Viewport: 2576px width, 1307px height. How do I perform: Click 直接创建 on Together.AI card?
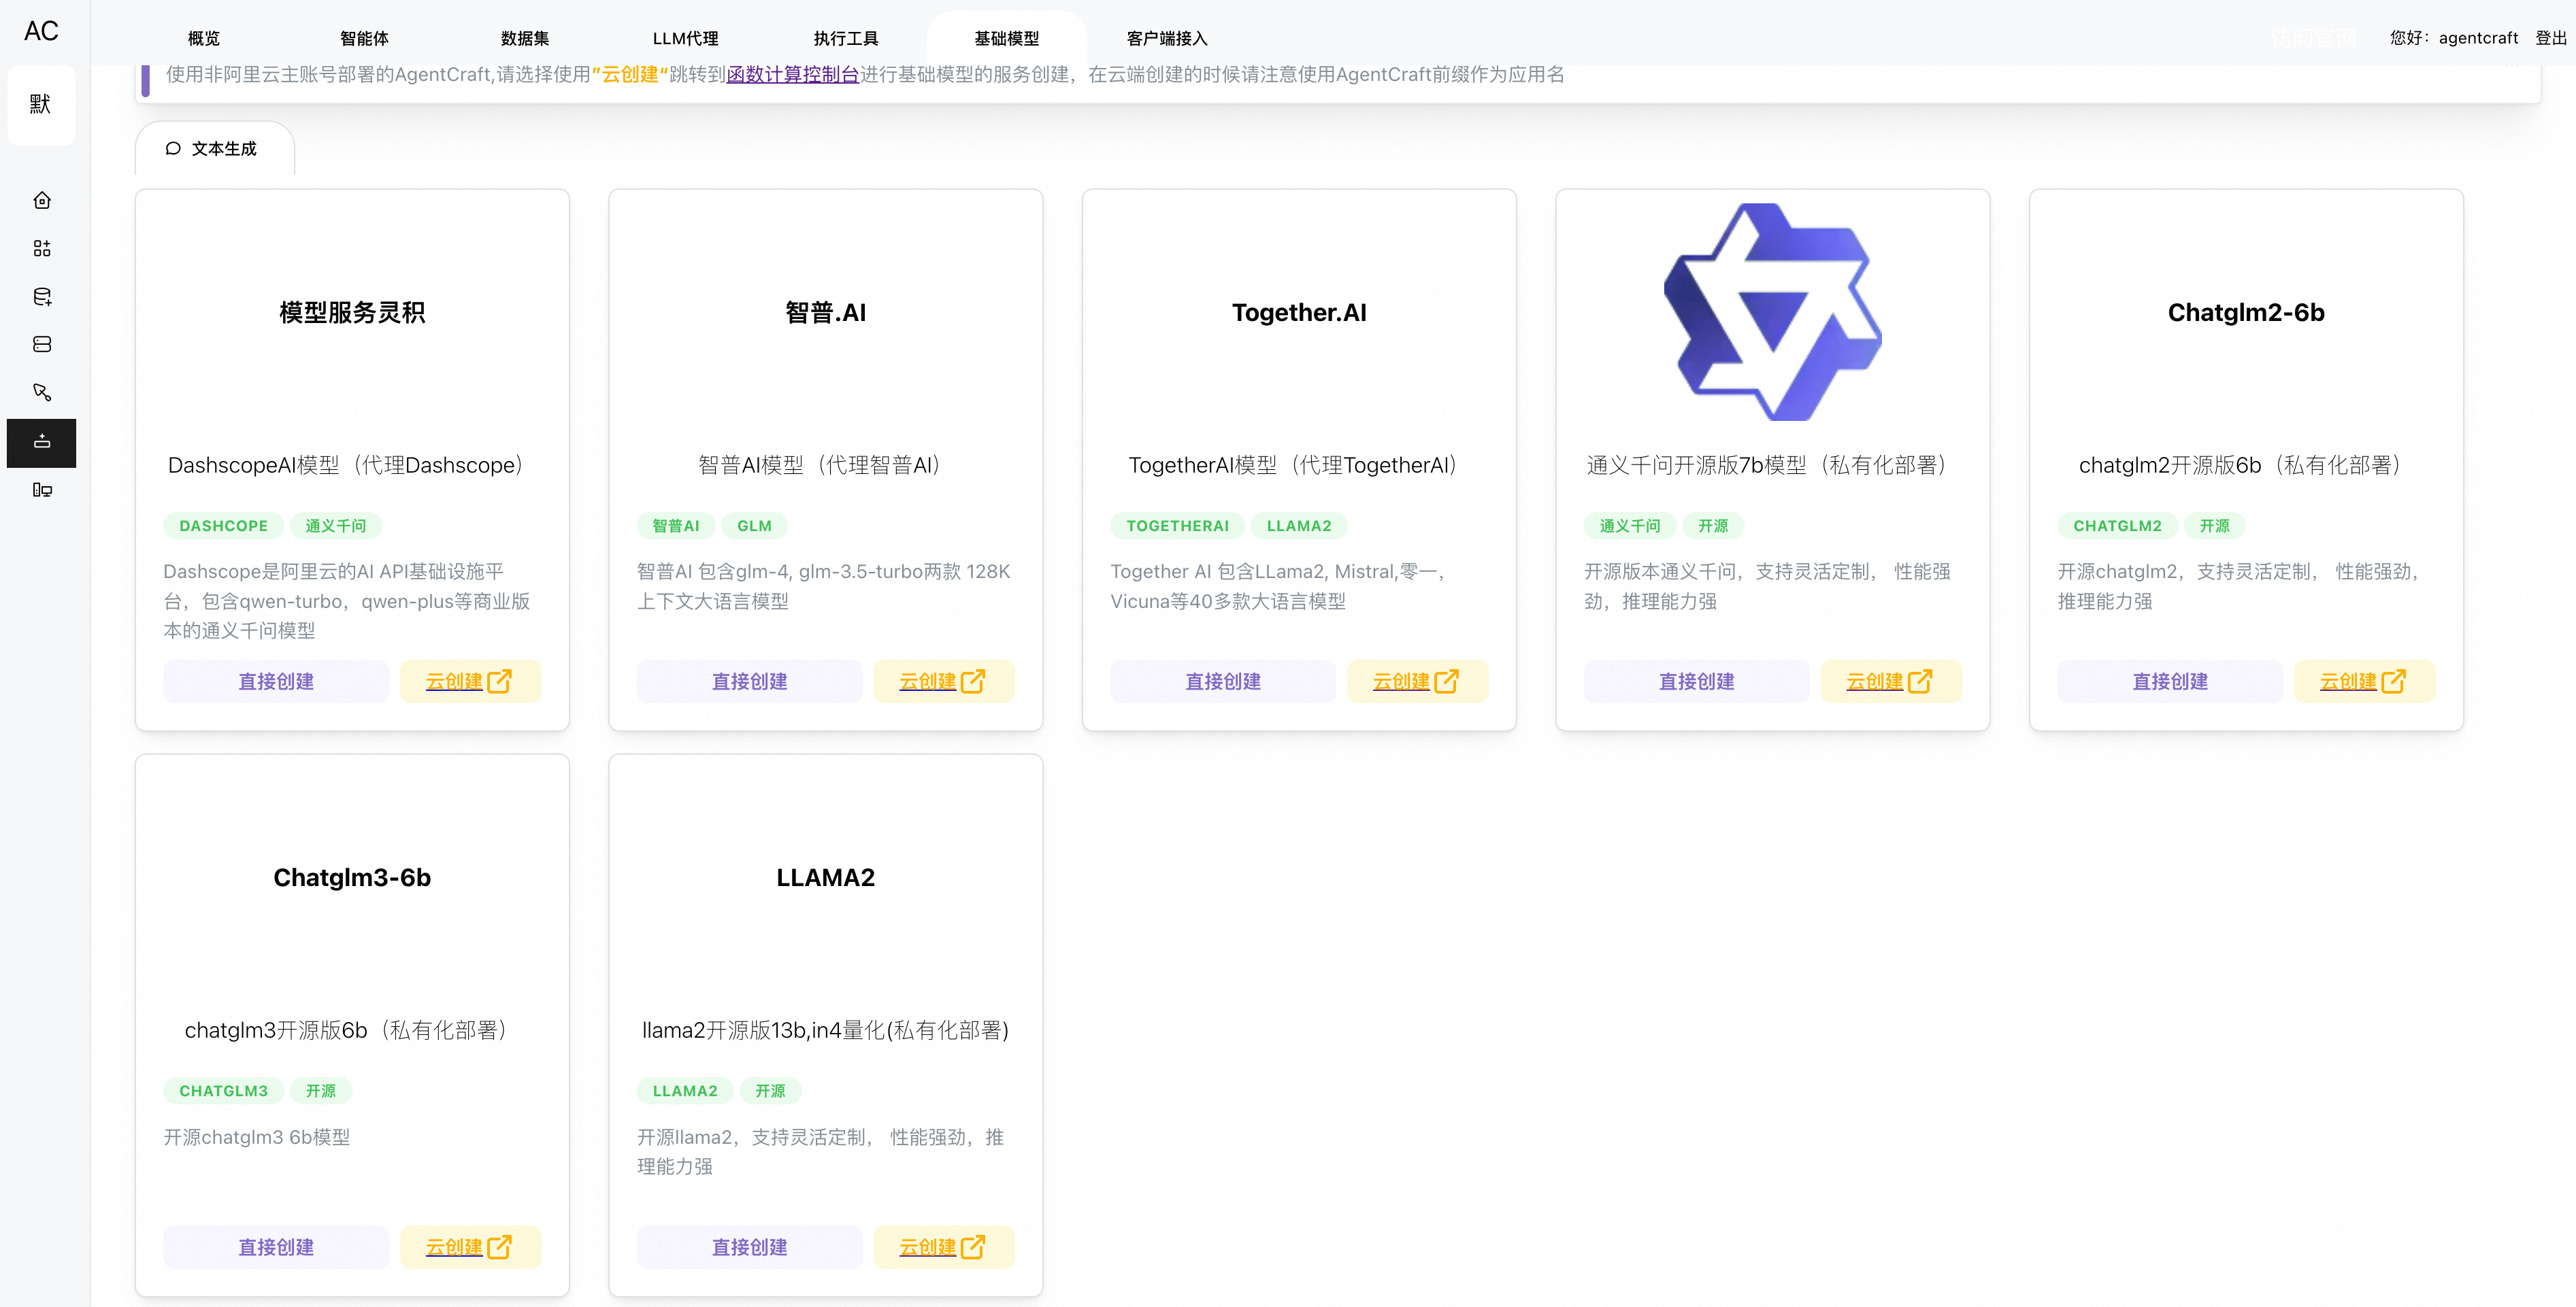pyautogui.click(x=1223, y=681)
